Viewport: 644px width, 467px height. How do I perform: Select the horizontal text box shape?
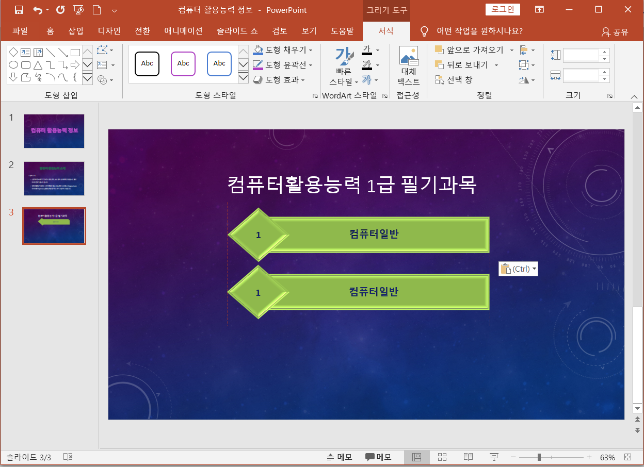[26, 52]
